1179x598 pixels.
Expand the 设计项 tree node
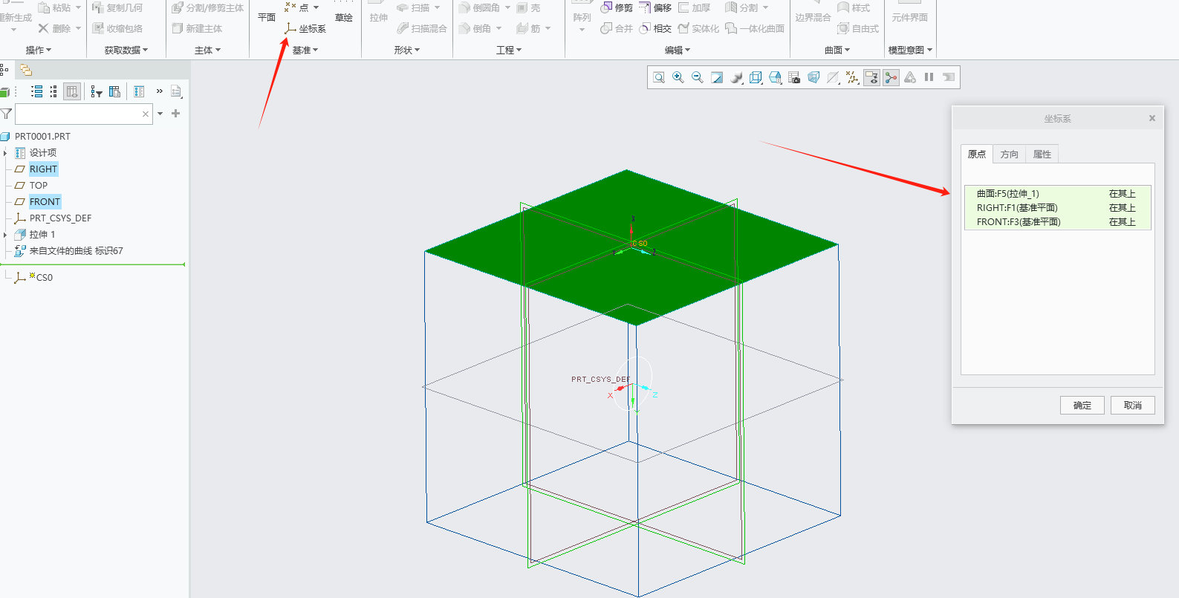[5, 153]
